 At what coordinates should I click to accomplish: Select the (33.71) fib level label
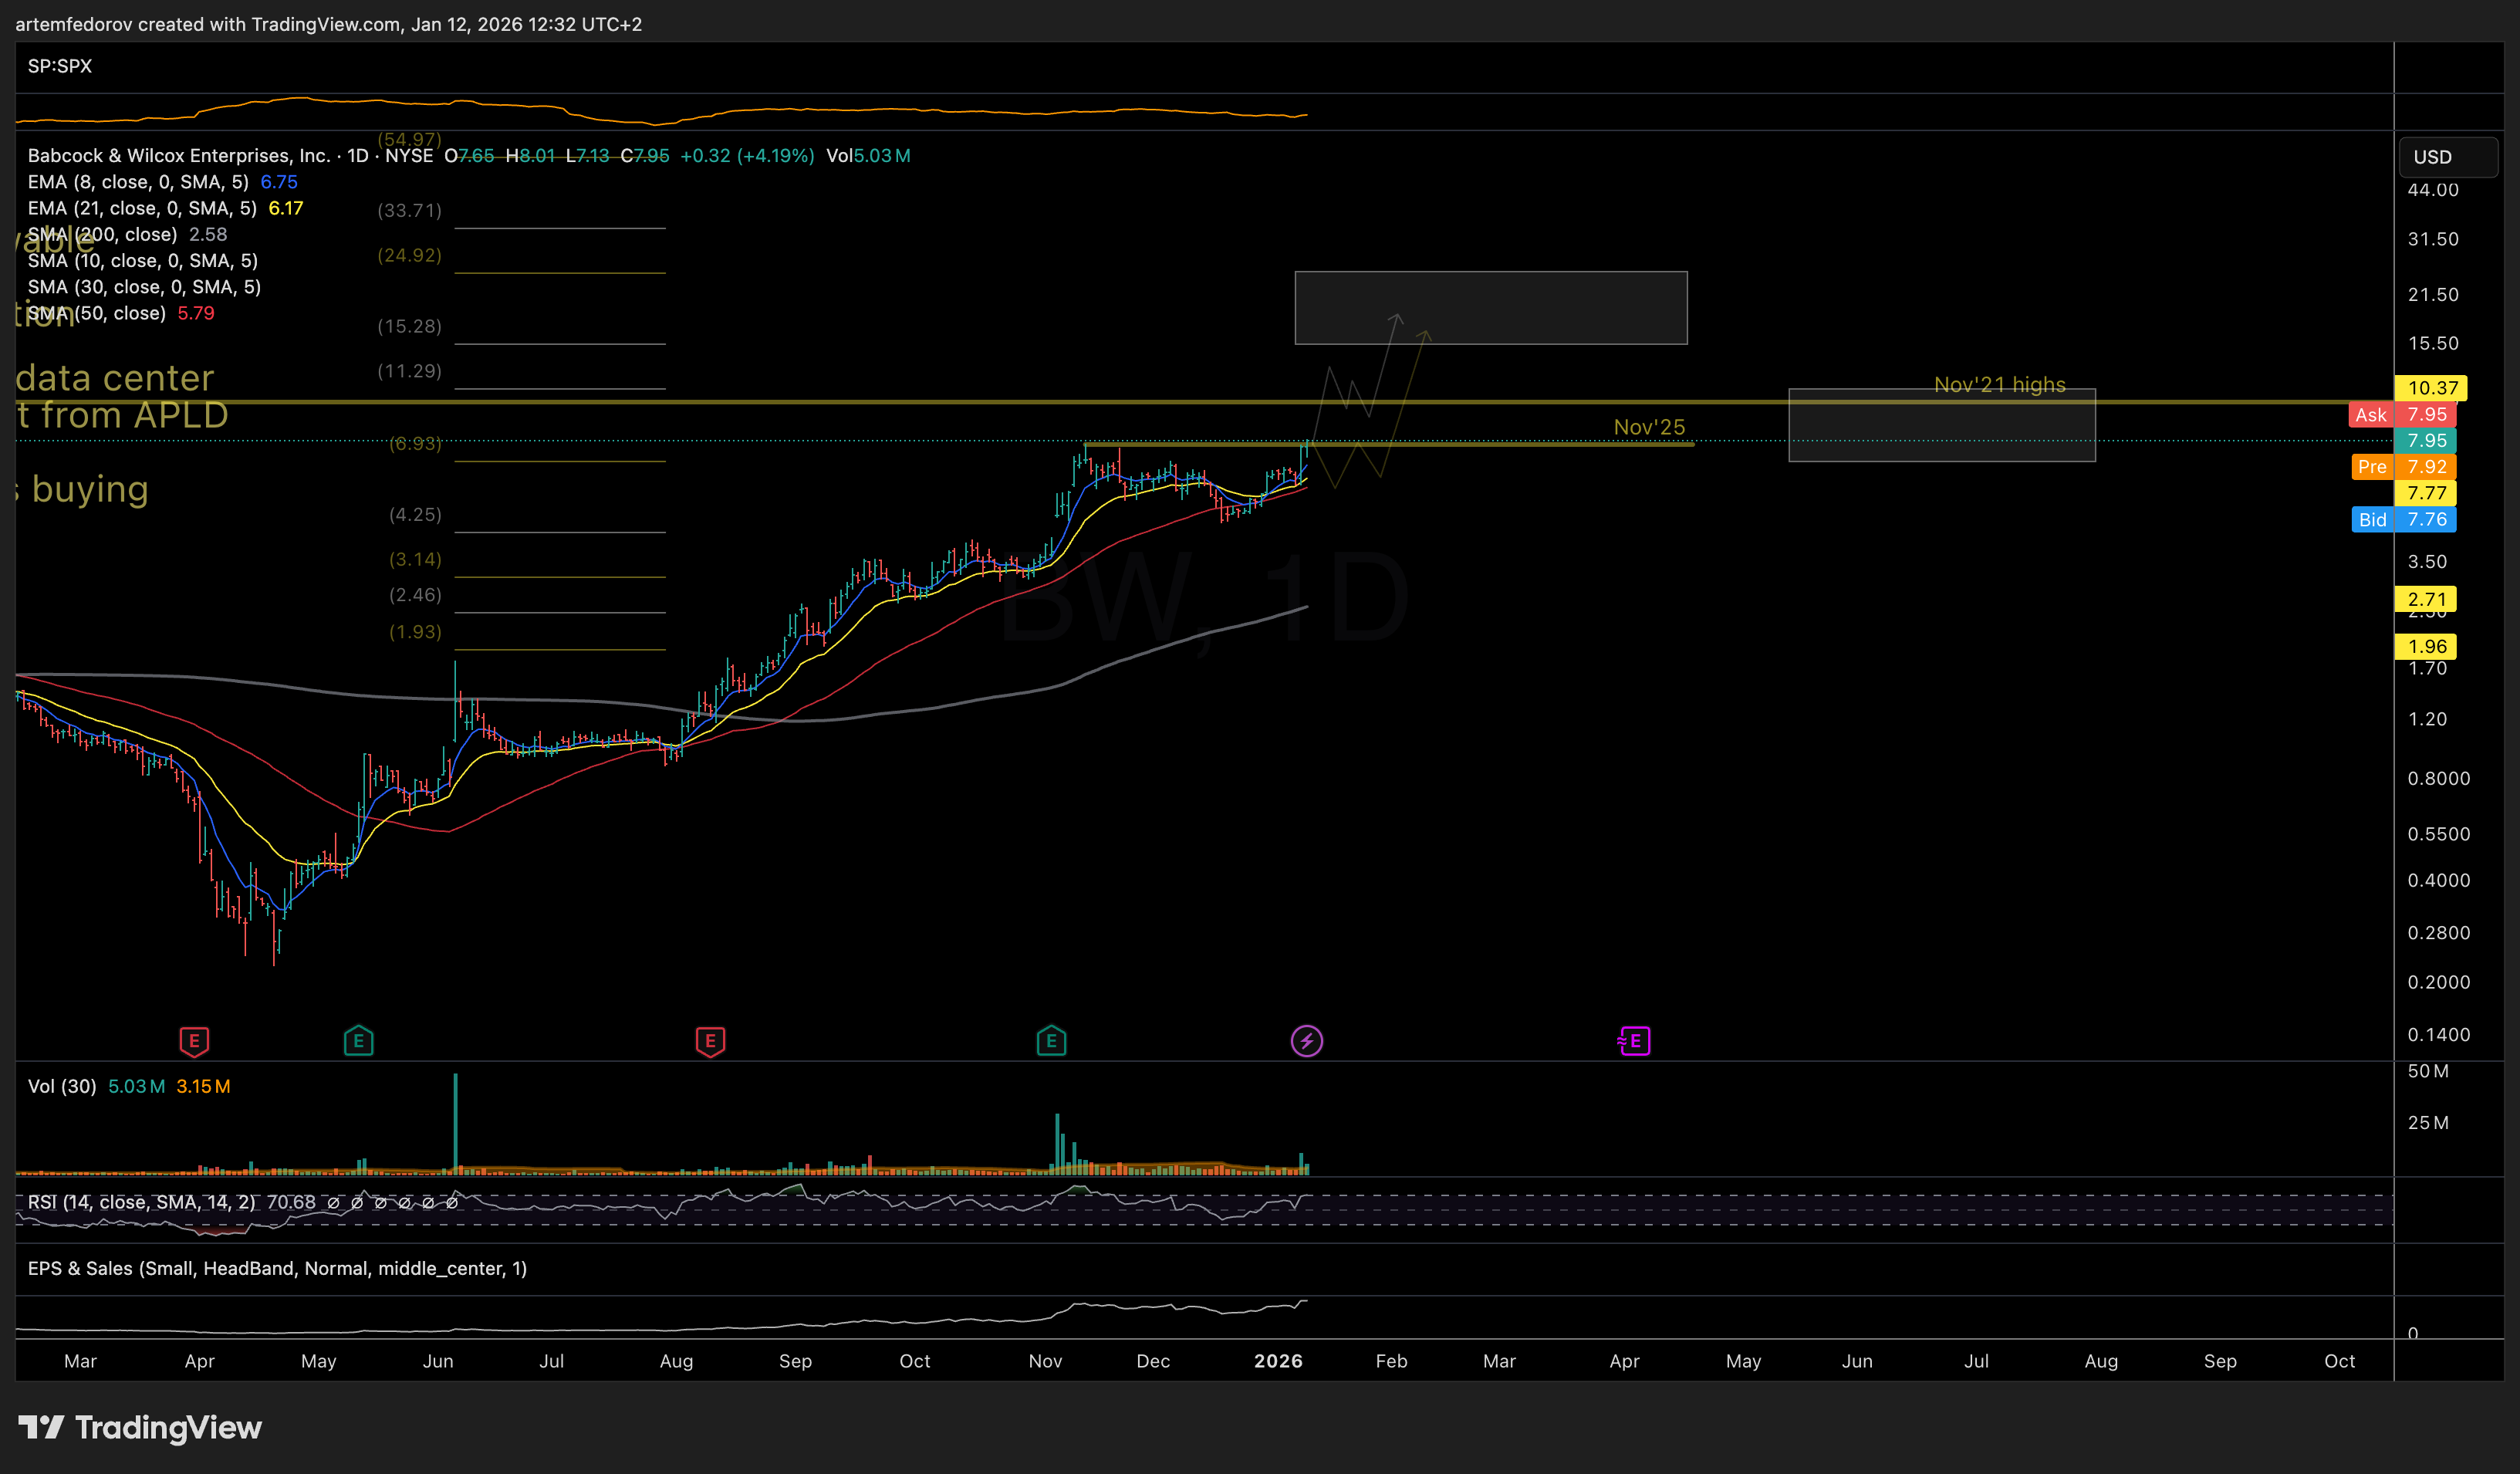pyautogui.click(x=409, y=210)
